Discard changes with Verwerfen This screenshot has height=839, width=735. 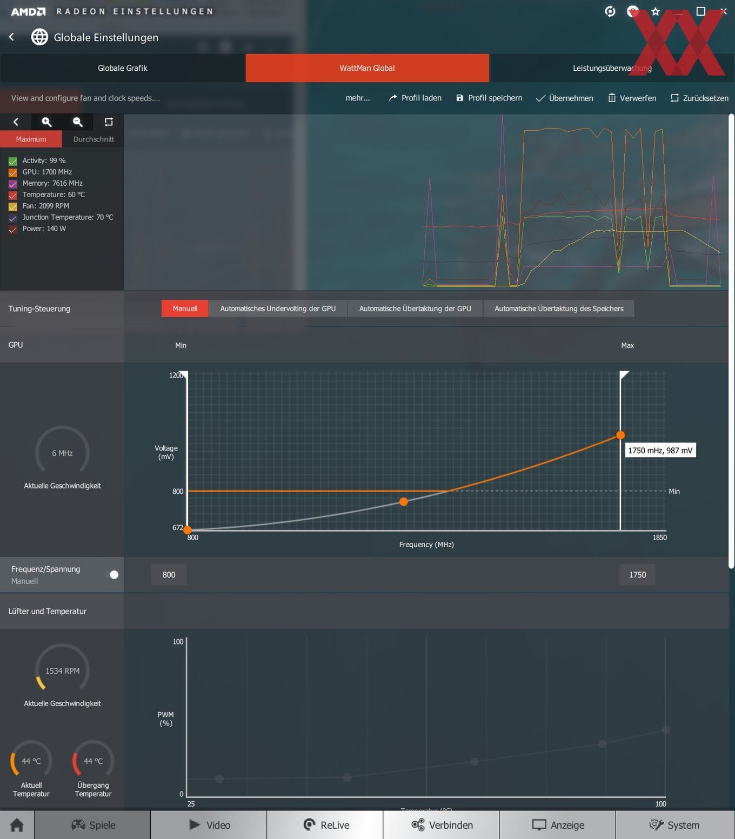(632, 98)
